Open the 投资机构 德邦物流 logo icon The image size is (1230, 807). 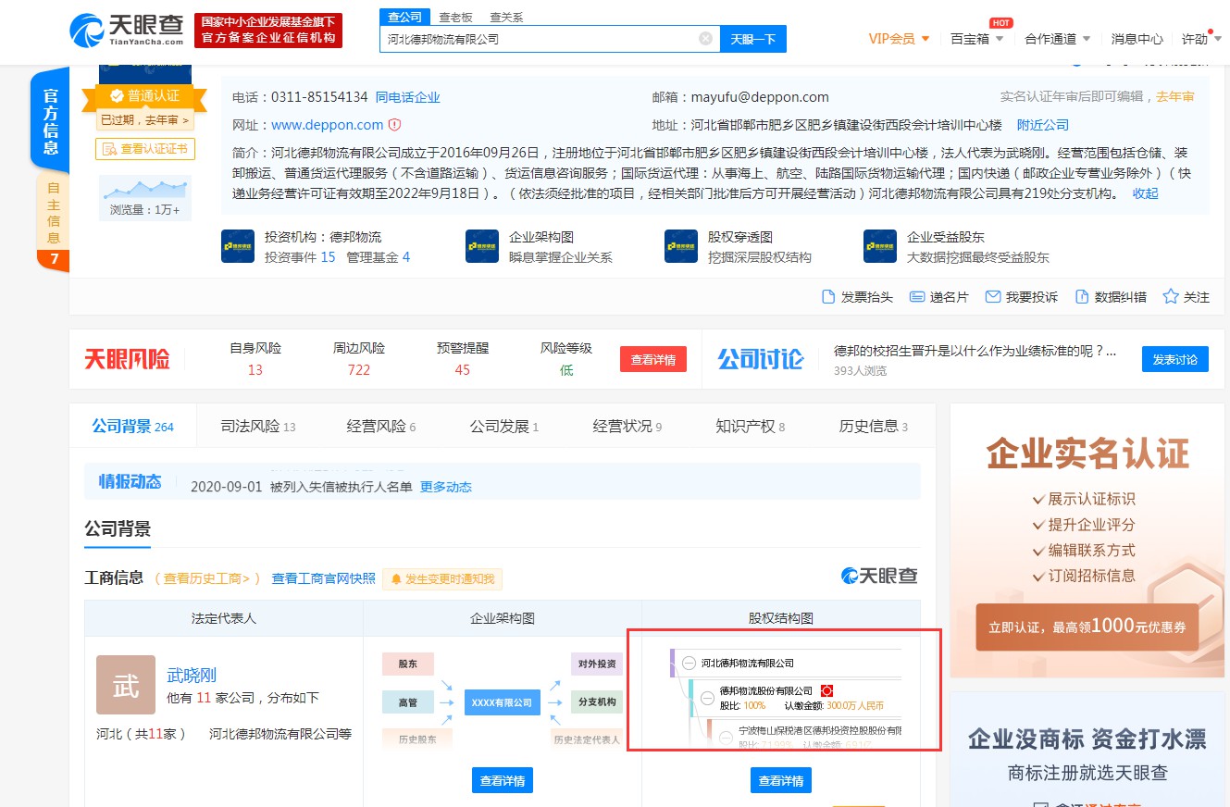238,247
